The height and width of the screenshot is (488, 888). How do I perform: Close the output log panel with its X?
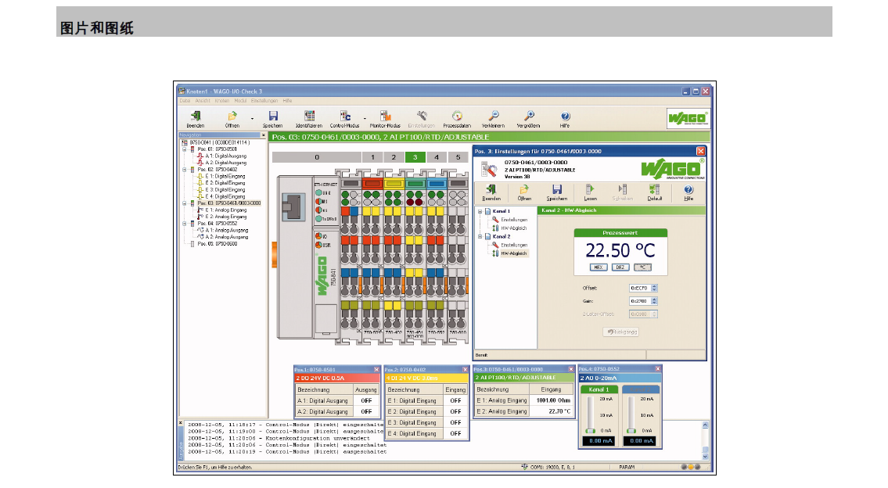point(181,423)
